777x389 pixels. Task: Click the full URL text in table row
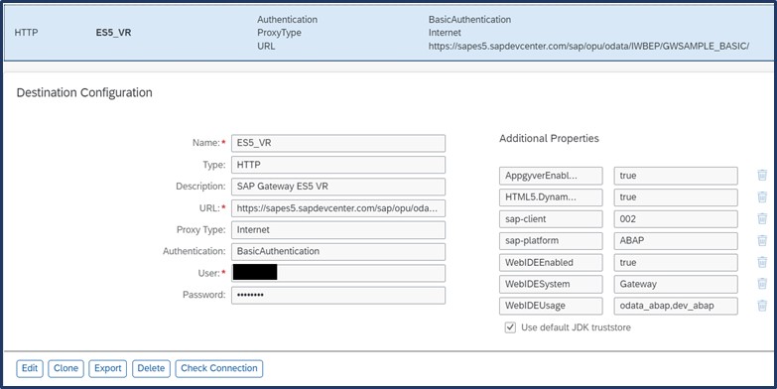[x=588, y=46]
